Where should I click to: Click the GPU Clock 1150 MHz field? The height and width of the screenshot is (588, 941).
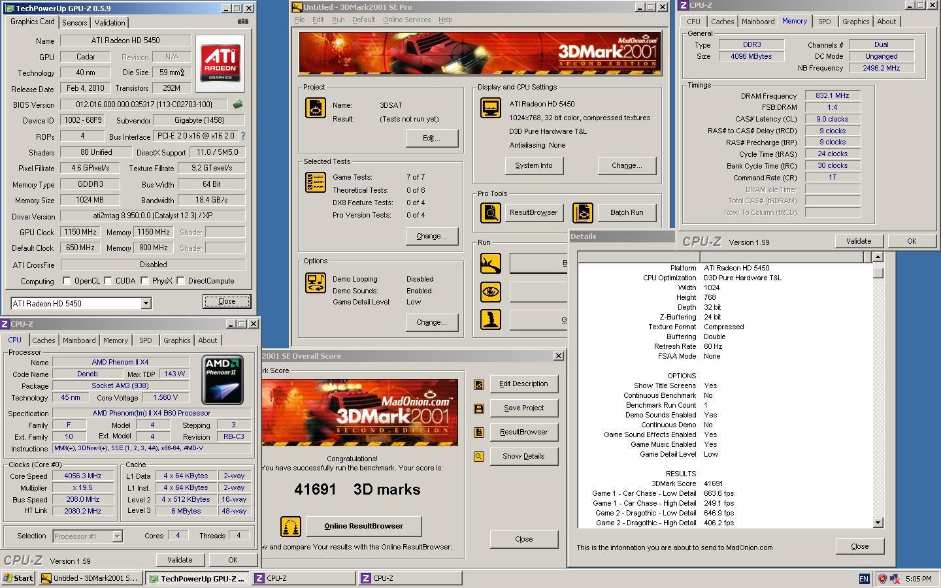[81, 232]
